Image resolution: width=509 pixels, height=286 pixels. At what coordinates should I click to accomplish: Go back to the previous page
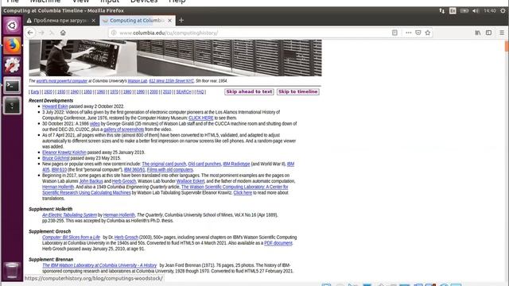point(30,33)
